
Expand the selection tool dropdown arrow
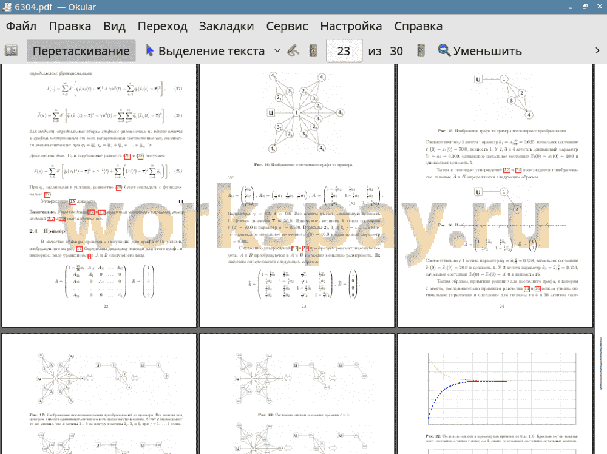tap(277, 51)
